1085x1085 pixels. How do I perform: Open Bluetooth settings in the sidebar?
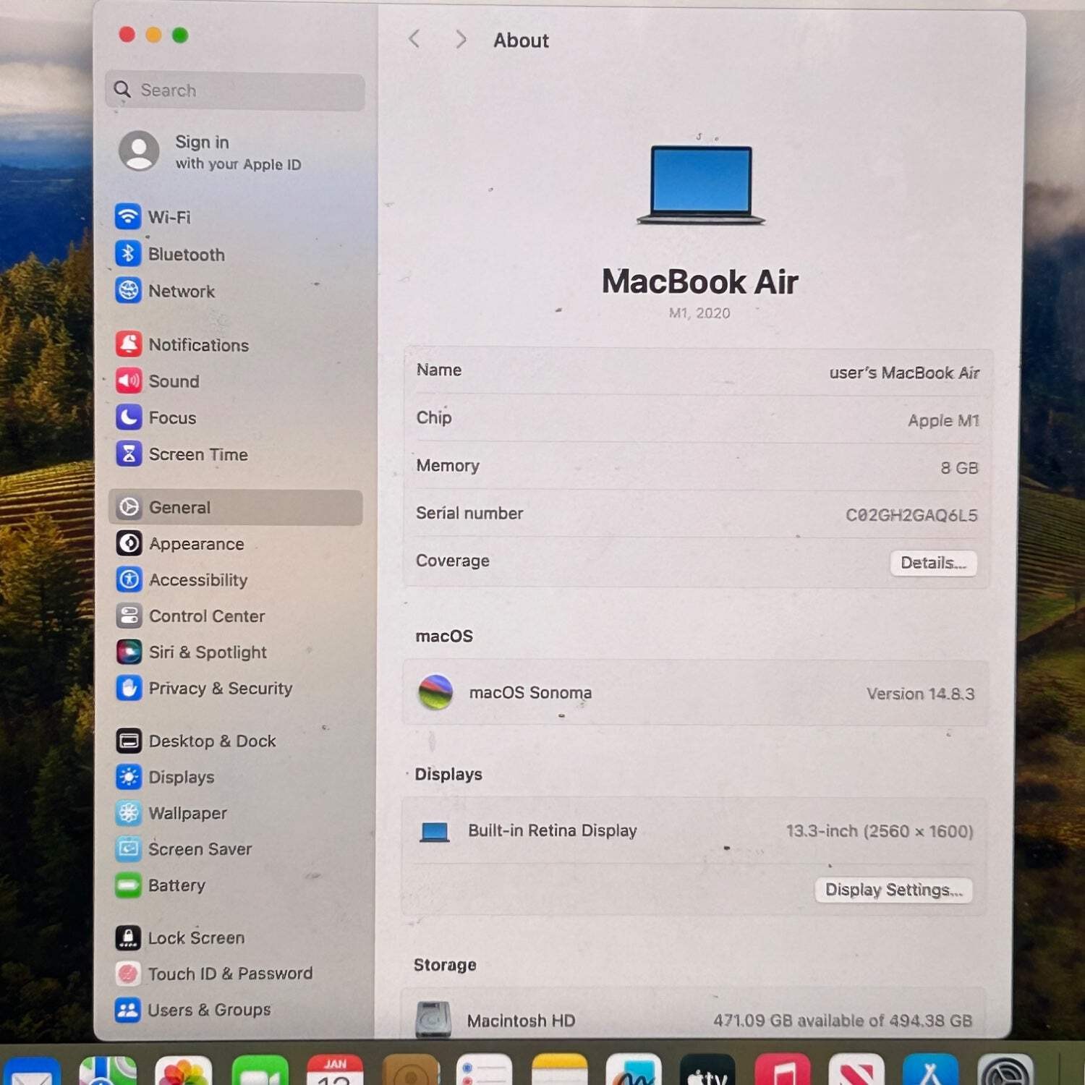click(170, 254)
